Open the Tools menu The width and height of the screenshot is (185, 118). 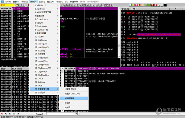coord(82,2)
